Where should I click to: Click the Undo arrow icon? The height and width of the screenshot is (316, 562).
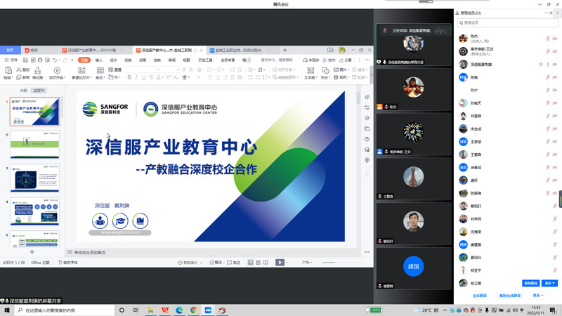[x=55, y=60]
